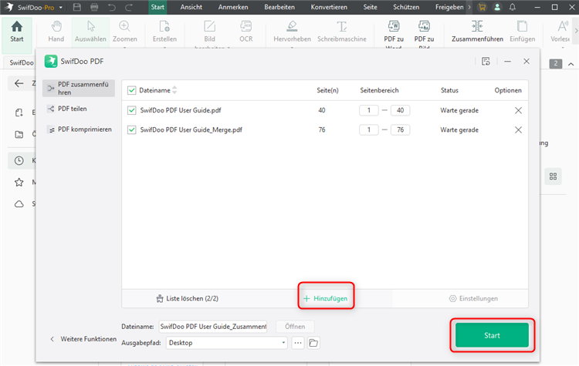
Task: Edit start page of User Guide_Merge.pdf
Action: [368, 129]
